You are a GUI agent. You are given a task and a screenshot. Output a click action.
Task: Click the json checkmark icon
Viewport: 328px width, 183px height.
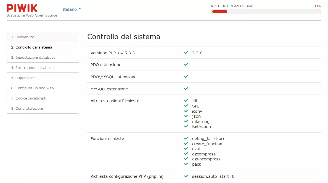pos(186,116)
